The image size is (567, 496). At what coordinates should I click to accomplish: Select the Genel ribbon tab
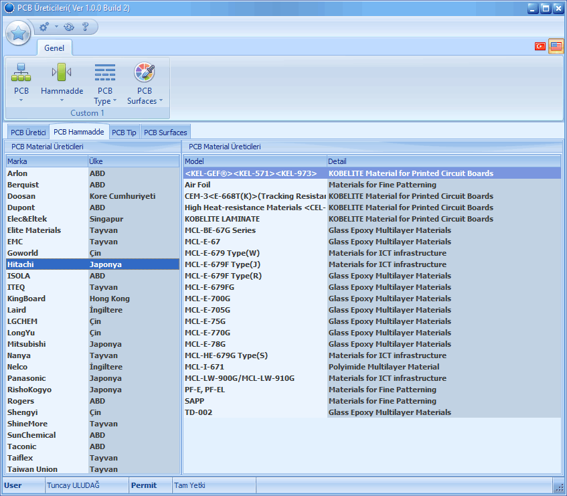[54, 48]
